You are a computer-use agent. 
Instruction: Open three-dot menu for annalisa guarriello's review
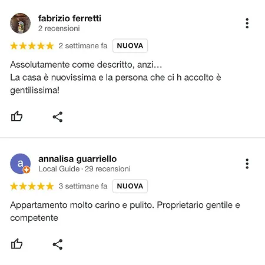[x=247, y=164]
